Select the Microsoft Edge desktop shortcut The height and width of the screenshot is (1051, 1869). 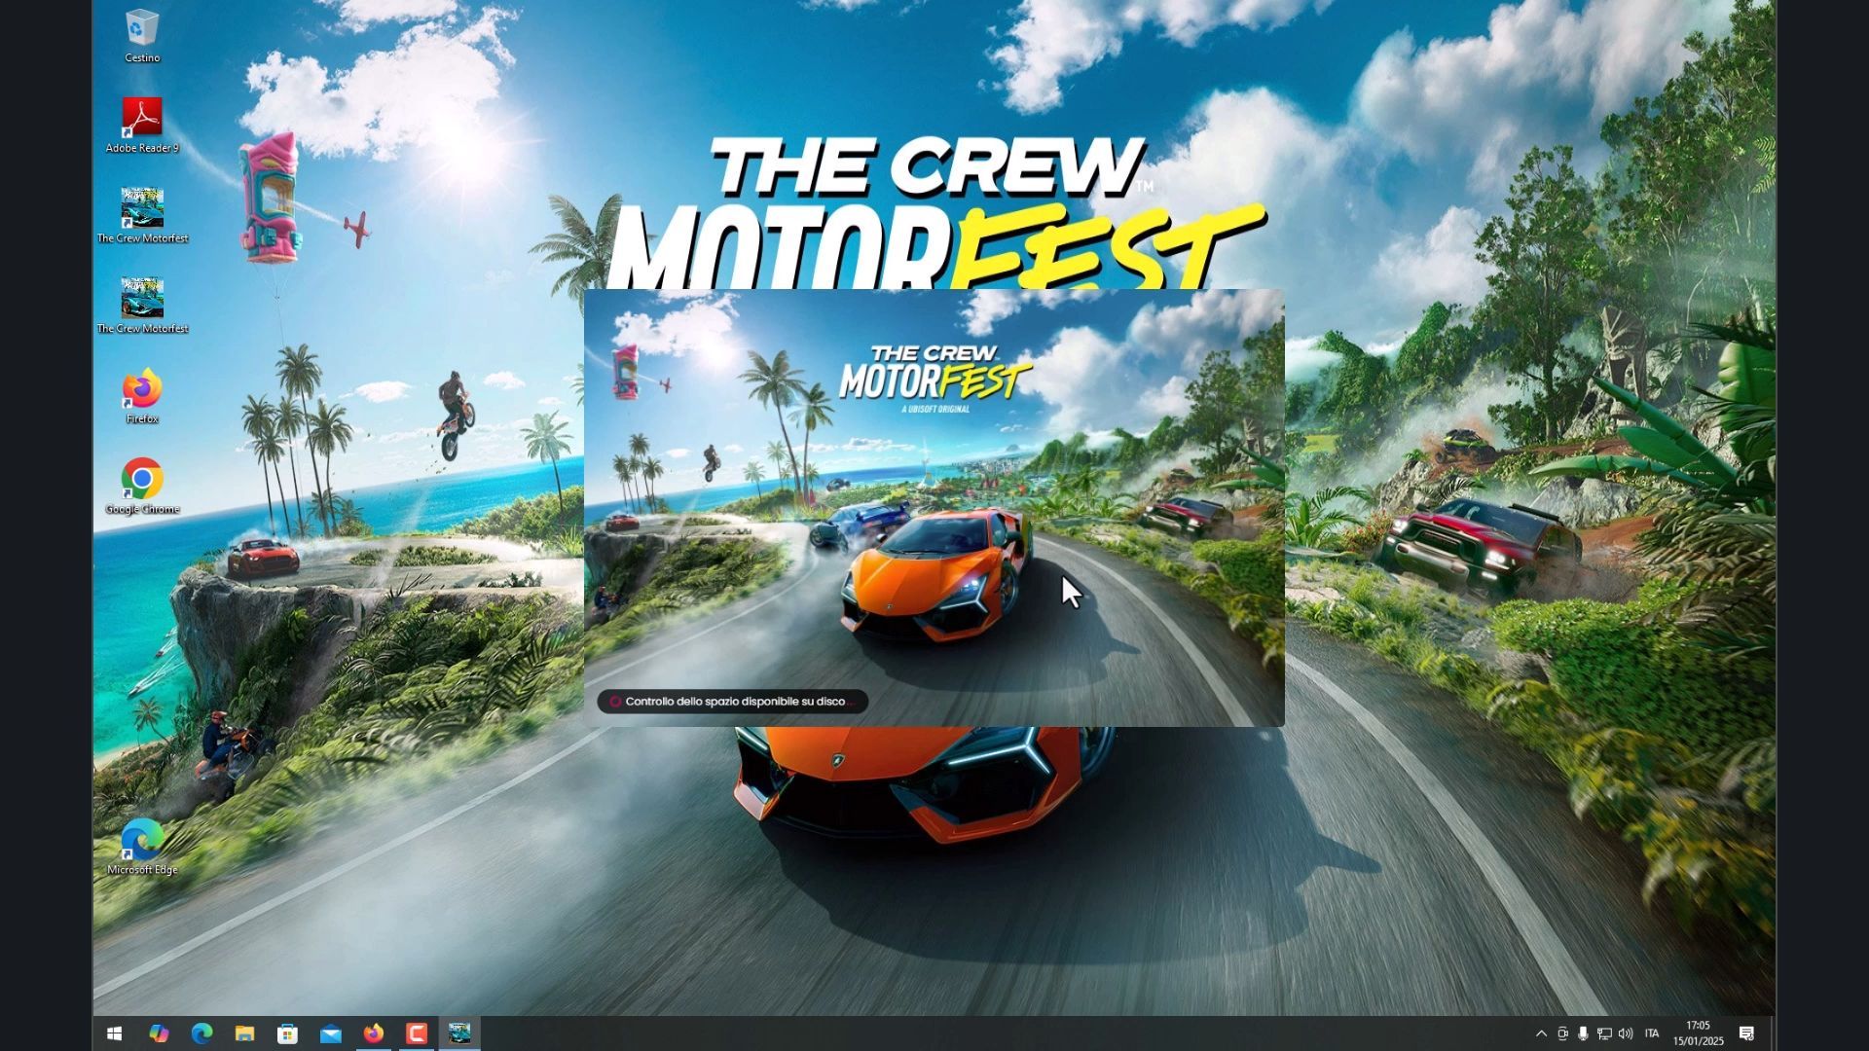(x=142, y=848)
